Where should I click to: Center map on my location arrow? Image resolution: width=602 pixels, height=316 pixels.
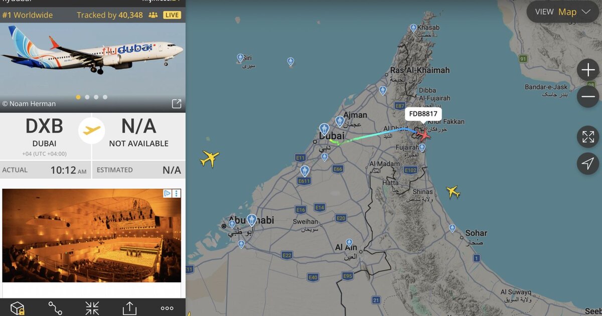[588, 163]
